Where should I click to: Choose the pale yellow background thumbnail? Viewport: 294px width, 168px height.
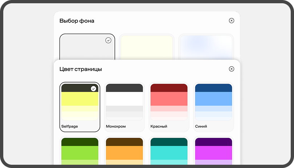(147, 47)
